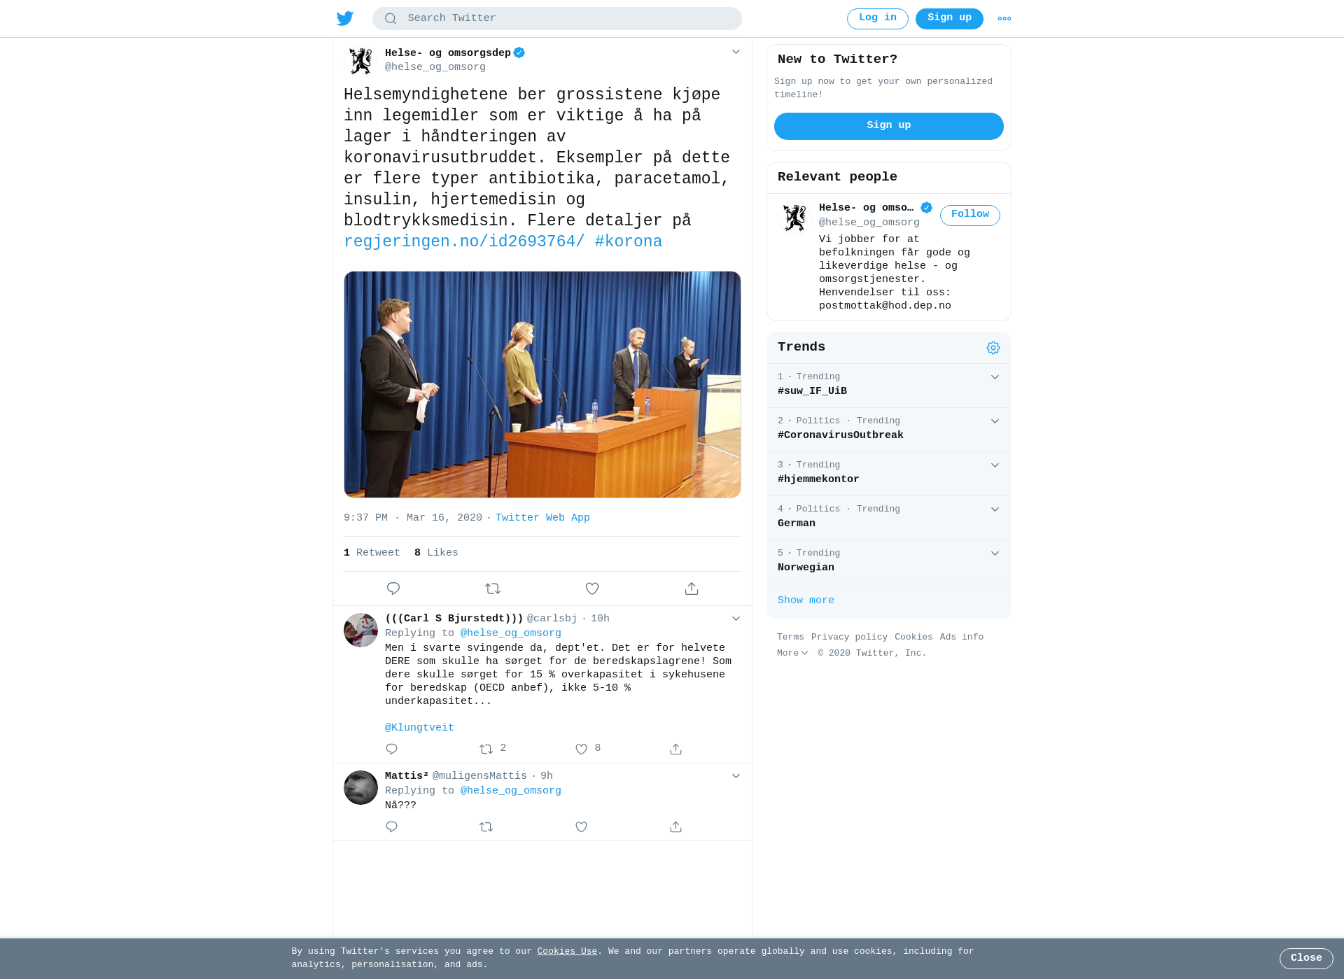Image resolution: width=1344 pixels, height=979 pixels.
Task: Share Carl S Bjurstedt's reply
Action: (675, 749)
